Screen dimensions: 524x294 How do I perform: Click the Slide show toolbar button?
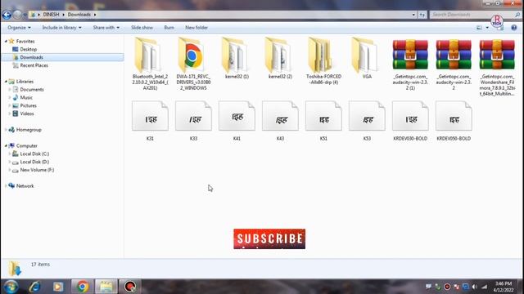142,28
